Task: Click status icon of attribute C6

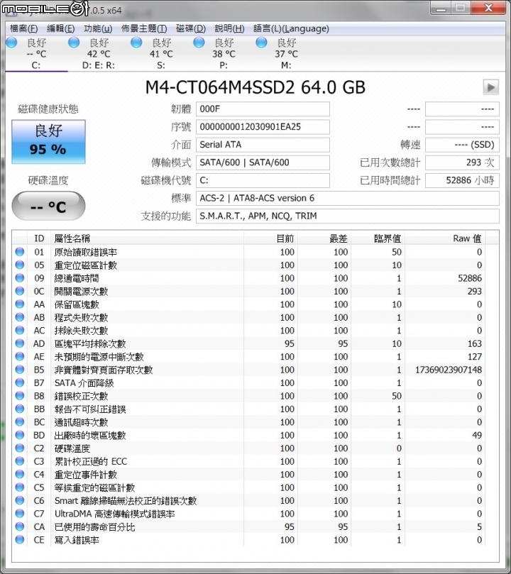Action: (20, 501)
